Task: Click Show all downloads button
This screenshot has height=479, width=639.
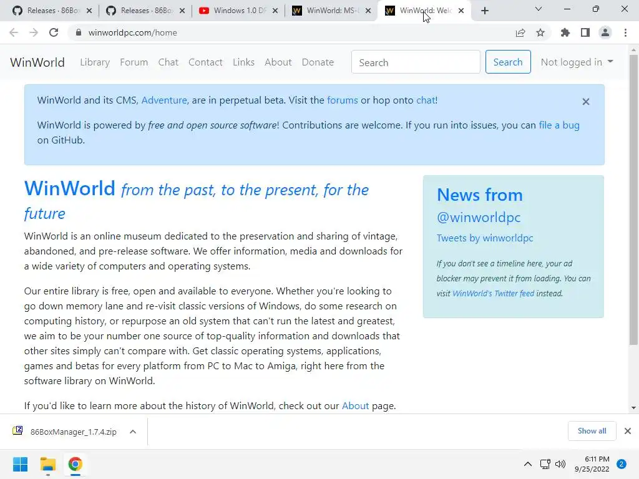Action: [x=592, y=431]
